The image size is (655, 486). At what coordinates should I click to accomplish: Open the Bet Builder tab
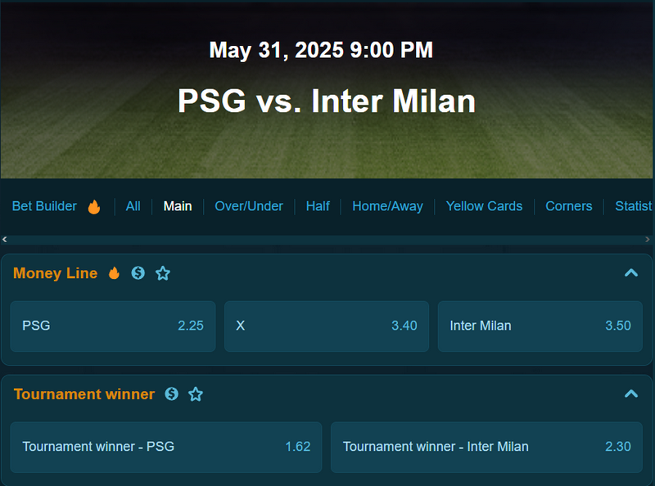pos(44,206)
